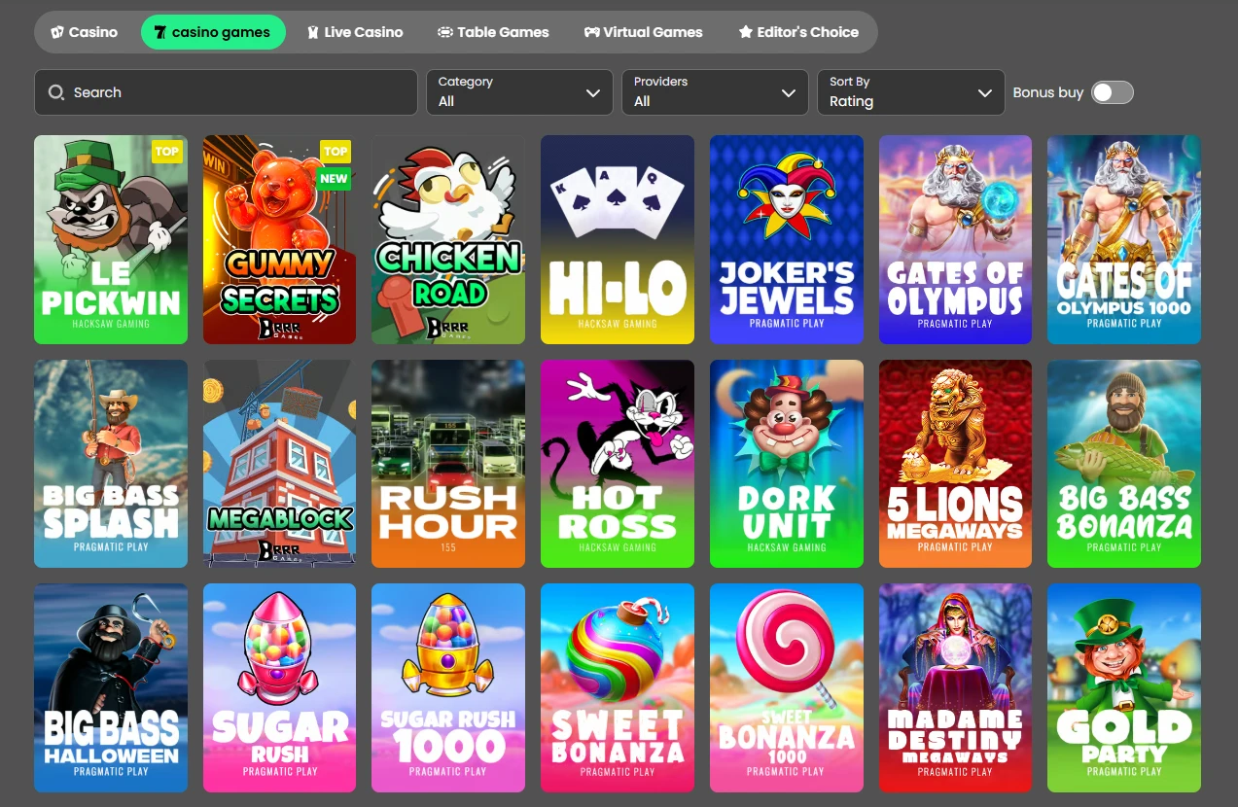
Task: Open Gates of Olympus 1000 tile
Action: point(1124,239)
